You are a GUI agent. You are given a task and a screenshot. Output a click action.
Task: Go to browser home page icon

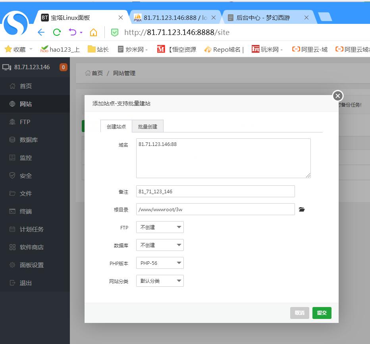pyautogui.click(x=93, y=32)
